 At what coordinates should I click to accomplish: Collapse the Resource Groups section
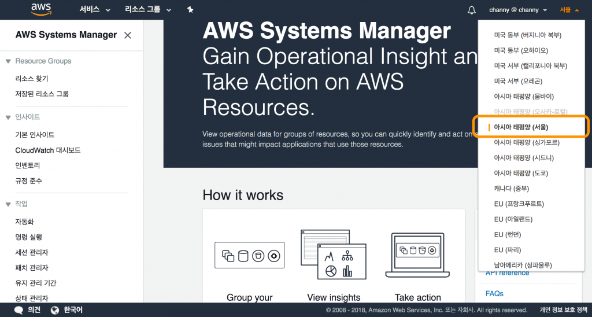pyautogui.click(x=8, y=61)
